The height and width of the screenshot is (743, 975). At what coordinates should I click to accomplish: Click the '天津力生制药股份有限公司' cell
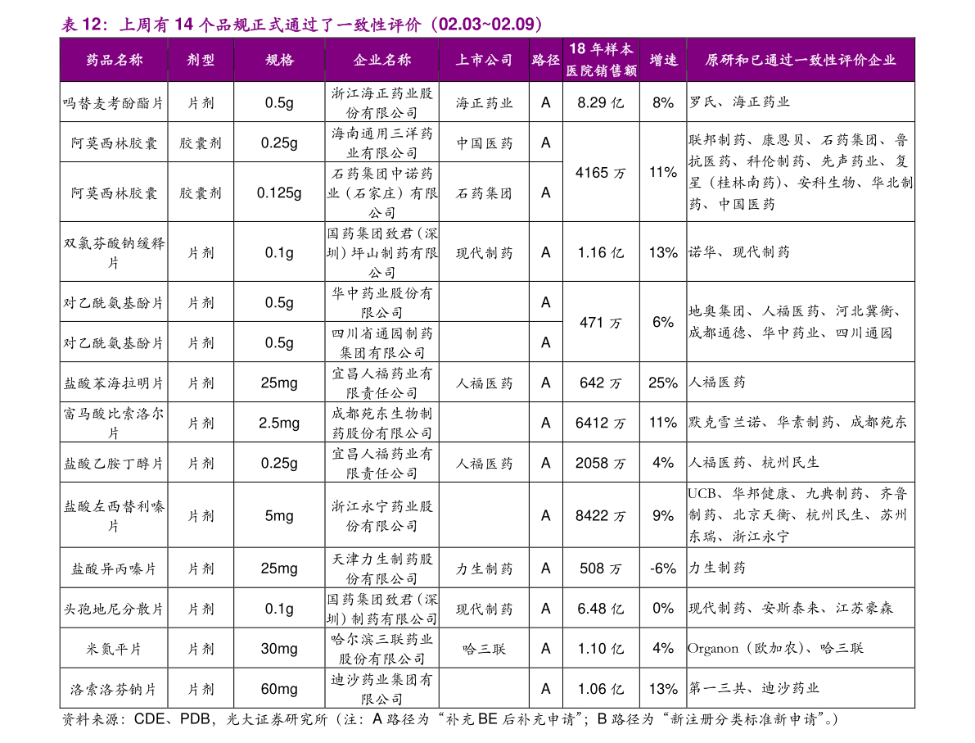click(x=381, y=569)
